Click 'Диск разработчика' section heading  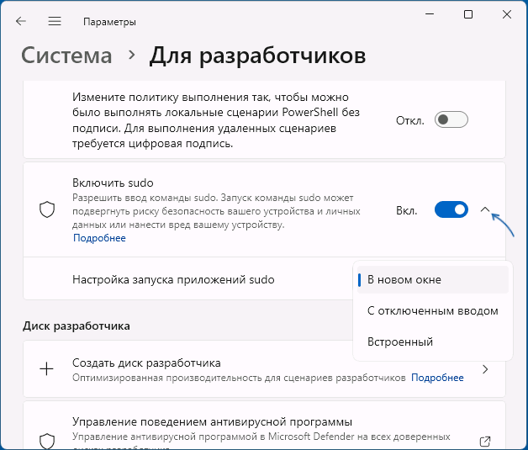[77, 326]
